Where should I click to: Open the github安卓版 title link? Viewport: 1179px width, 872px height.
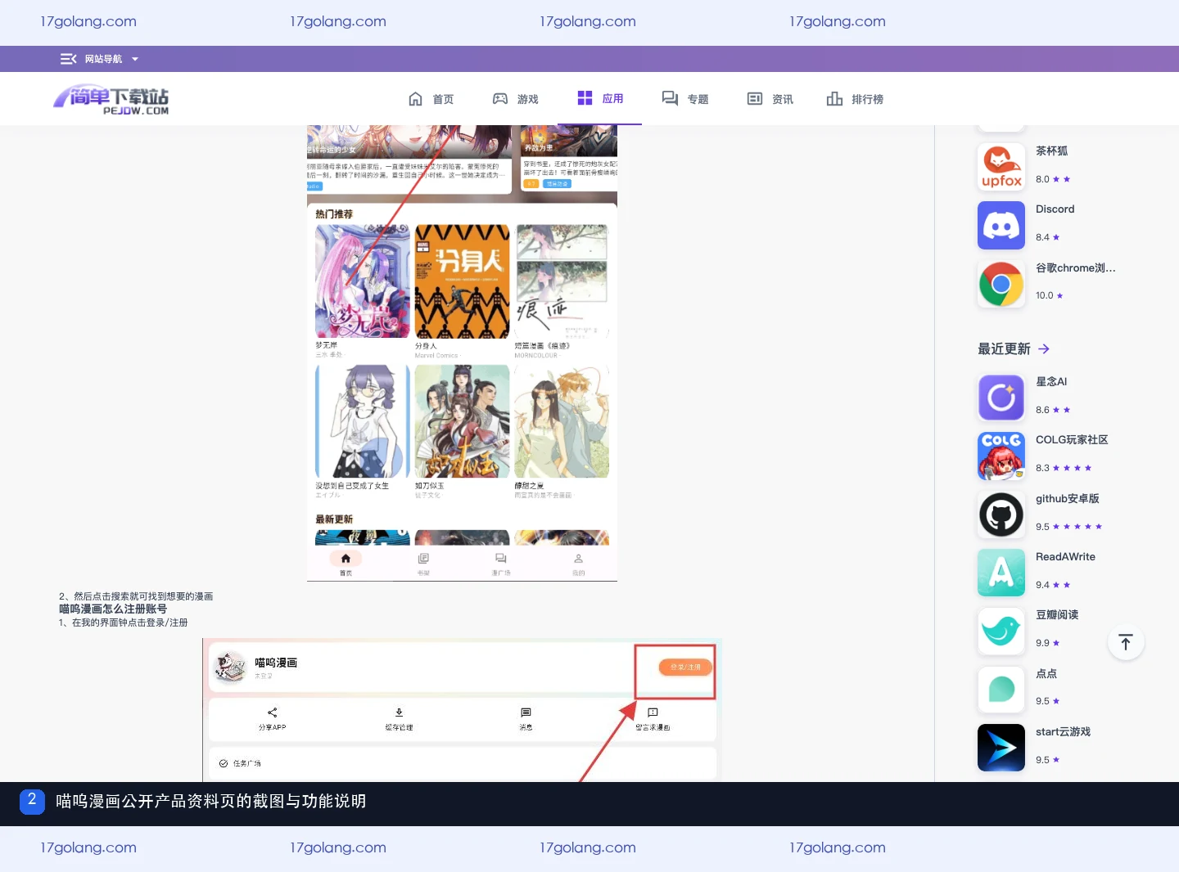[x=1067, y=499]
